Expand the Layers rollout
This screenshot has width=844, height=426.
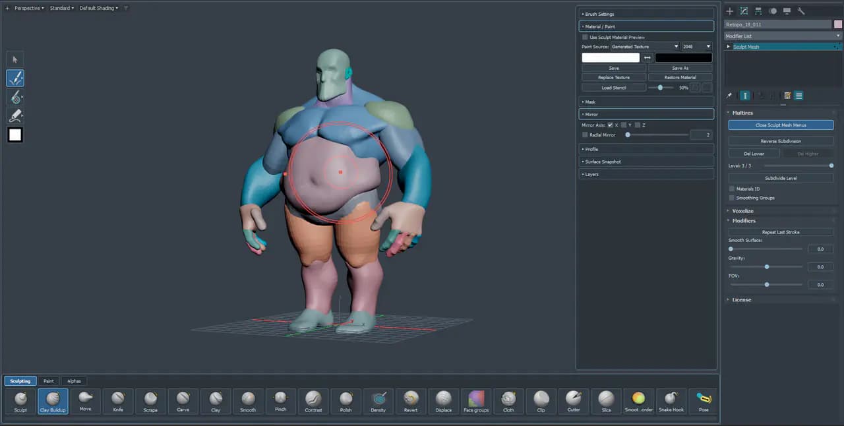[646, 174]
